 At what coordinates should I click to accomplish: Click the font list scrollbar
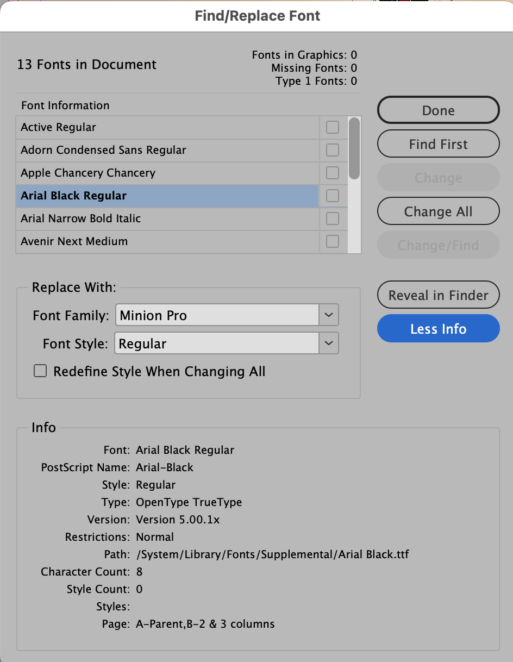point(354,147)
